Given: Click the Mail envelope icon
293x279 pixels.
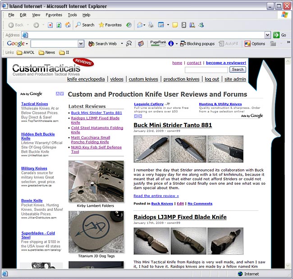Looking at the screenshot, I should click(140, 25).
